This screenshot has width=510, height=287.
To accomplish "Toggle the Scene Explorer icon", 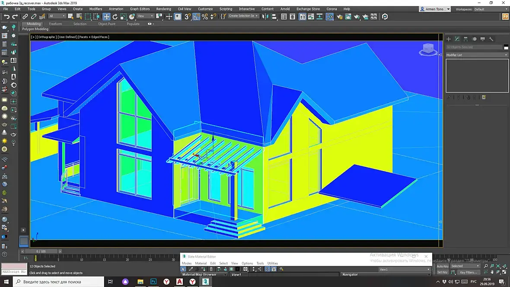I will 284,16.
